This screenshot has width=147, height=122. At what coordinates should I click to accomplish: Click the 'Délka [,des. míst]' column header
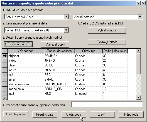115,51
